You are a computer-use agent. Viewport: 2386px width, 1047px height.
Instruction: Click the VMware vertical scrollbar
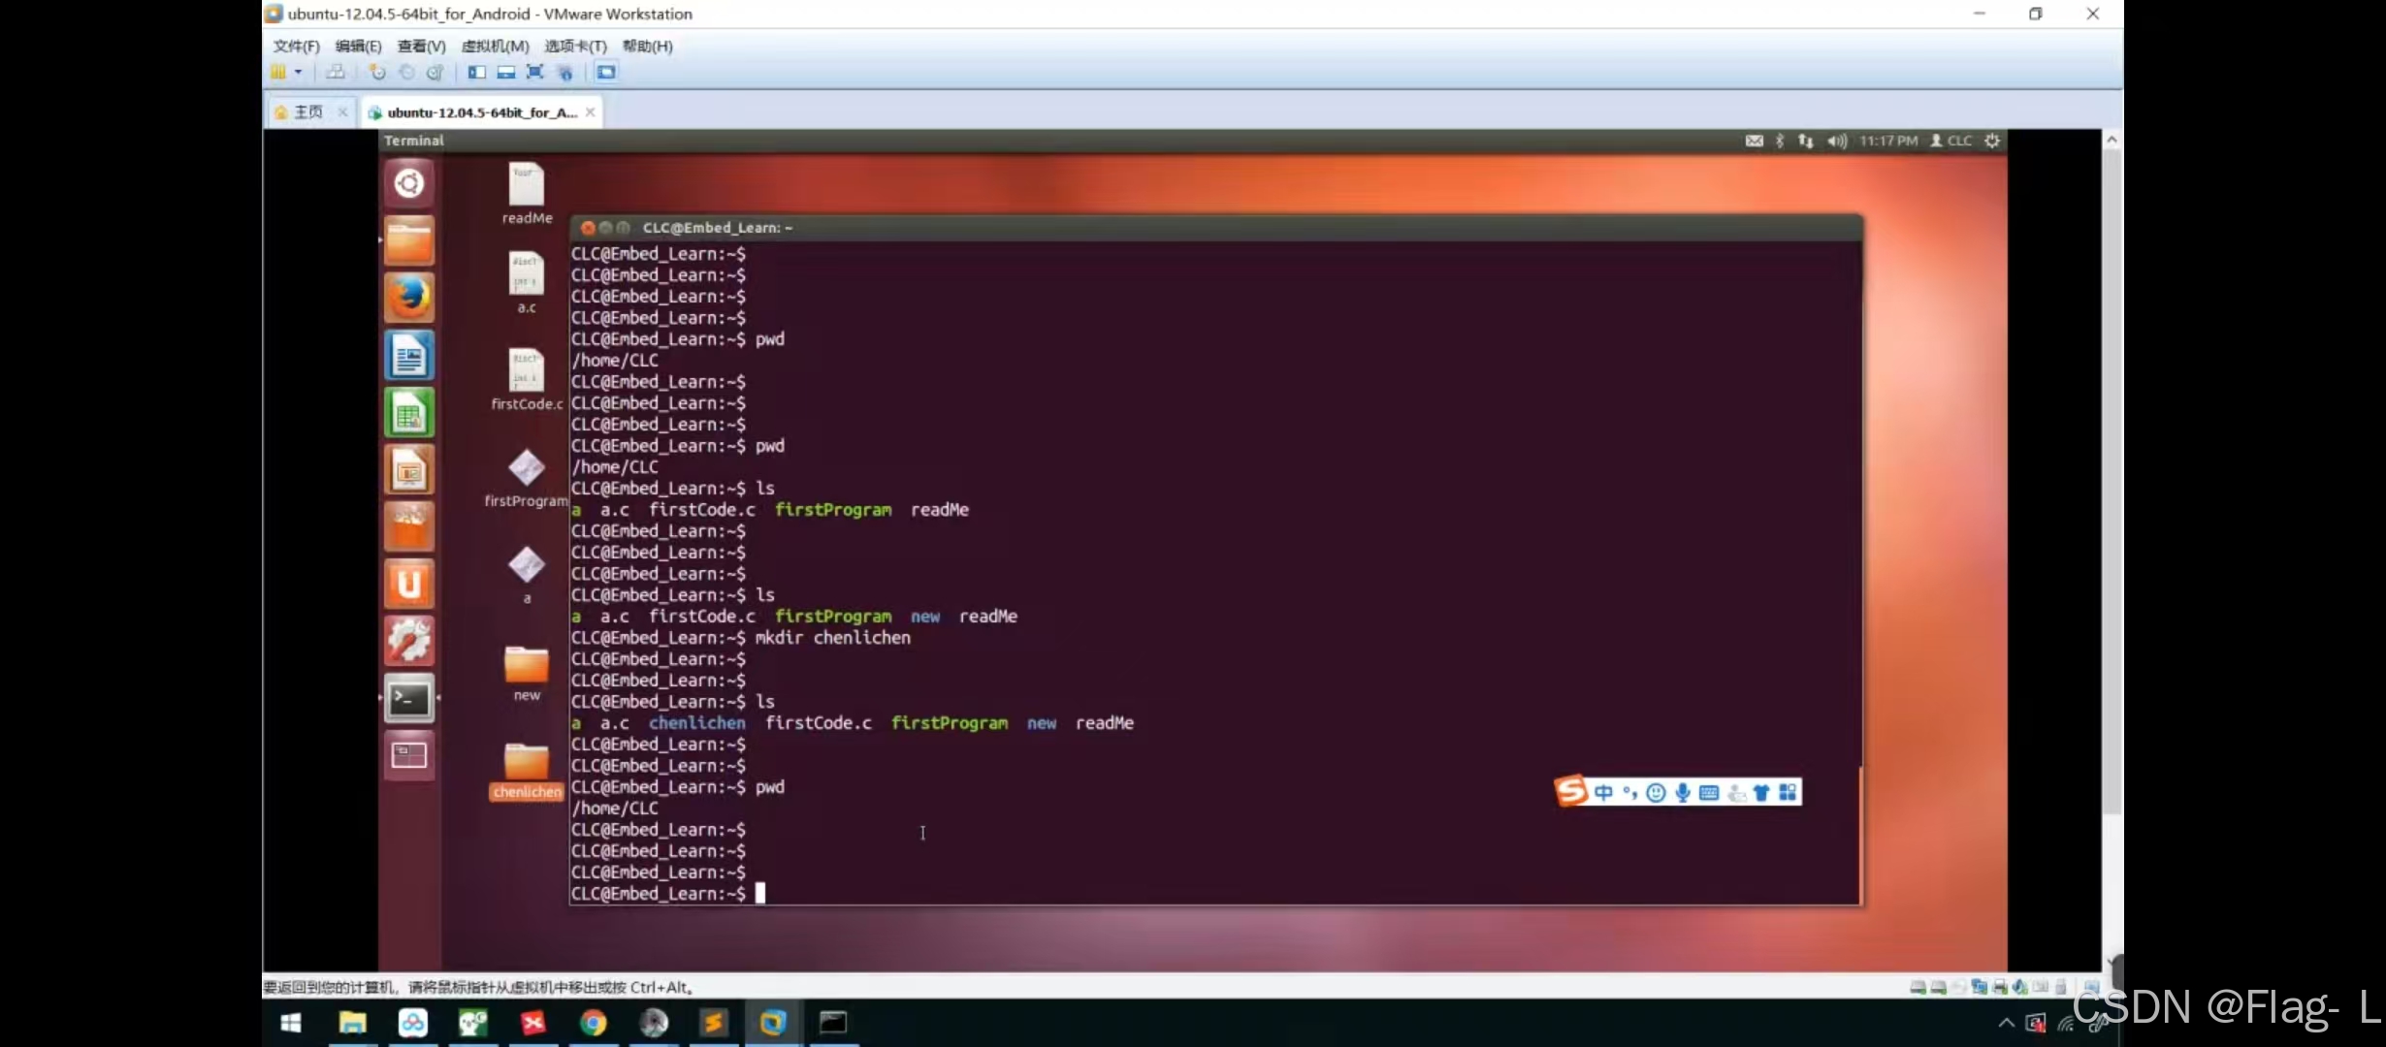[2112, 485]
